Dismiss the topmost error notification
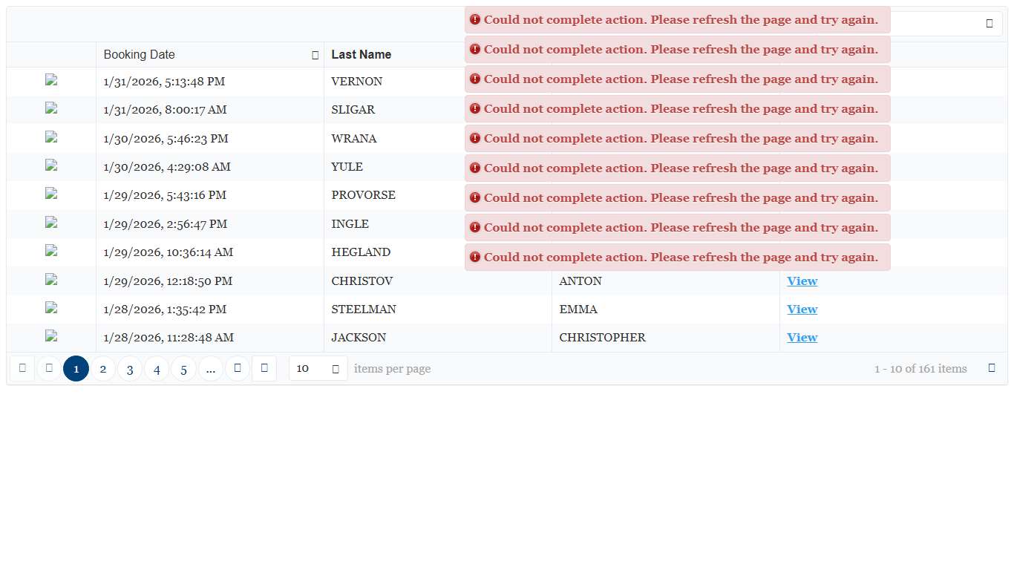1014x570 pixels. [x=677, y=20]
